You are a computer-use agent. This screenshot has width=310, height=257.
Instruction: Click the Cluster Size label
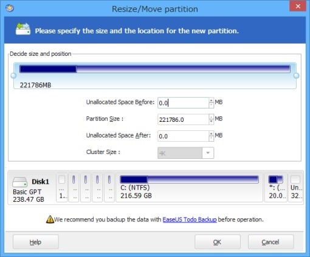click(103, 152)
